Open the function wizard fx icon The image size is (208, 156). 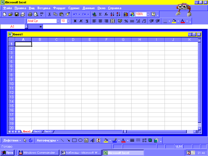[x=106, y=14]
